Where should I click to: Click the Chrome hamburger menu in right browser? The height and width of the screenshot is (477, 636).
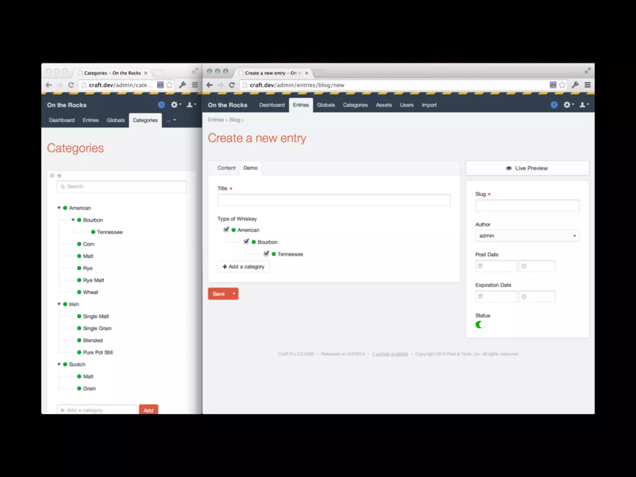588,85
